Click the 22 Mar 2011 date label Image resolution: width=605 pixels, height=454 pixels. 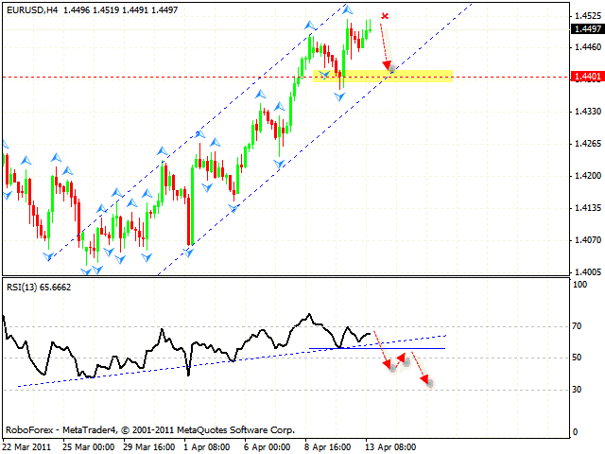pyautogui.click(x=27, y=447)
